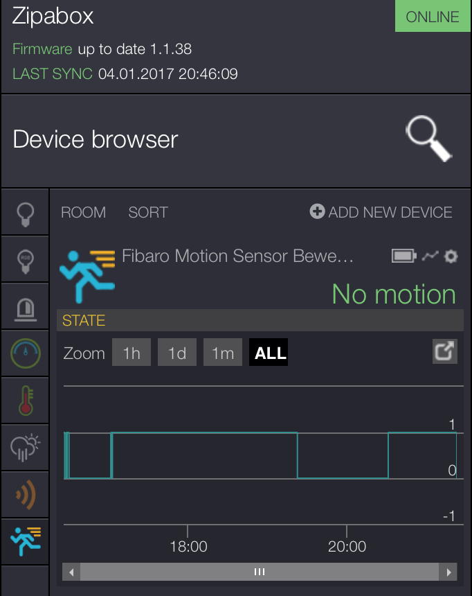This screenshot has height=596, width=472.
Task: Open the meter gauge devices category
Action: 25,353
